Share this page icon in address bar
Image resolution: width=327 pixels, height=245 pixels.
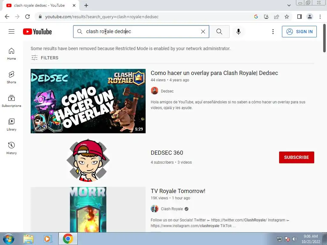pos(277,17)
